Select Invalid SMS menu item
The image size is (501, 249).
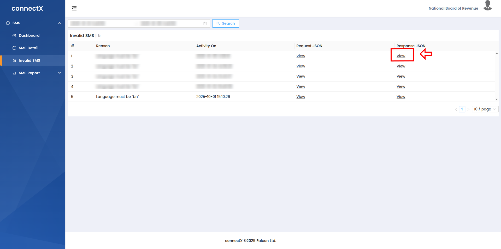coord(29,60)
